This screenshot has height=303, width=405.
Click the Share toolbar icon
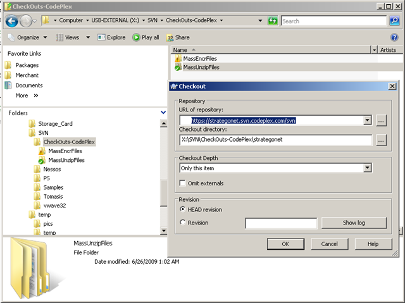pyautogui.click(x=170, y=38)
